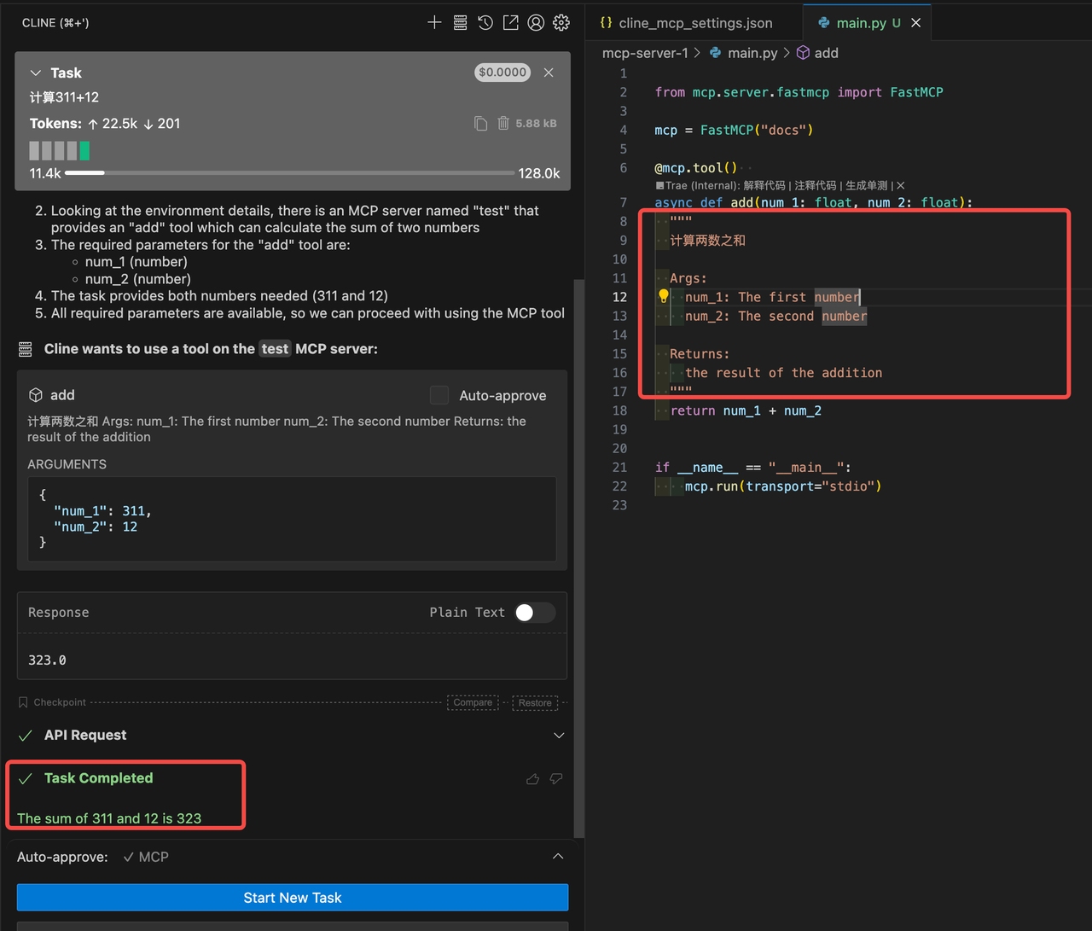
Task: Delete the task using the trash icon
Action: [503, 124]
